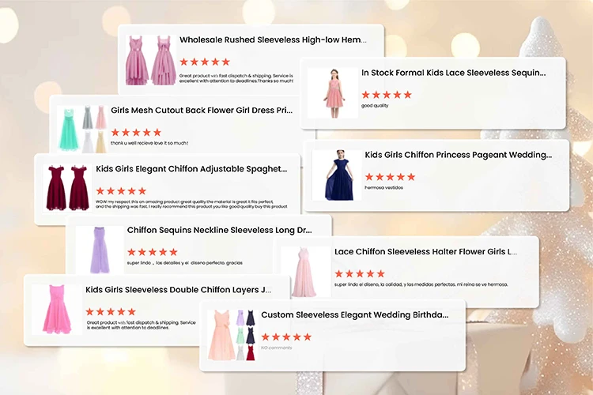
Task: Click the mint green mesh dress thumbnail
Action: [82, 129]
